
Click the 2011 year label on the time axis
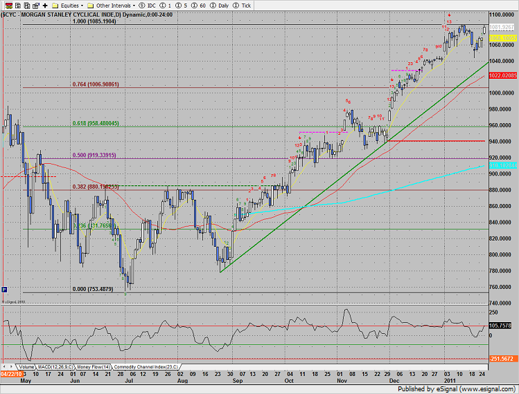(x=450, y=380)
